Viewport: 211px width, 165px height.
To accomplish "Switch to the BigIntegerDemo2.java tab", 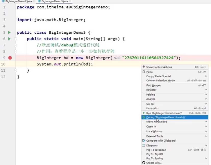I will click(x=17, y=2).
